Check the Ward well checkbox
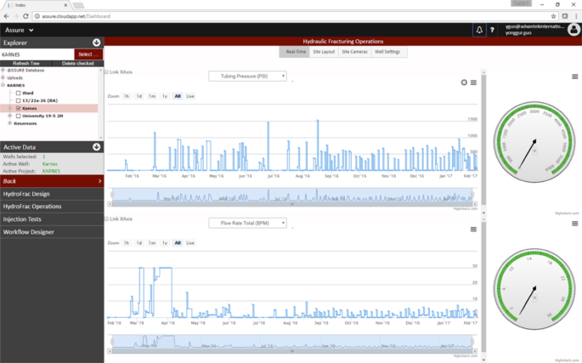The image size is (582, 363). pos(19,93)
